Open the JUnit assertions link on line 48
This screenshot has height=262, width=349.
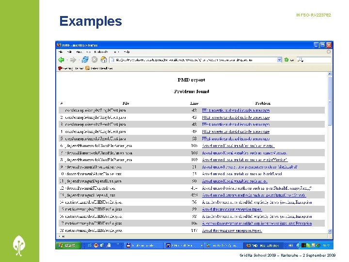click(236, 124)
